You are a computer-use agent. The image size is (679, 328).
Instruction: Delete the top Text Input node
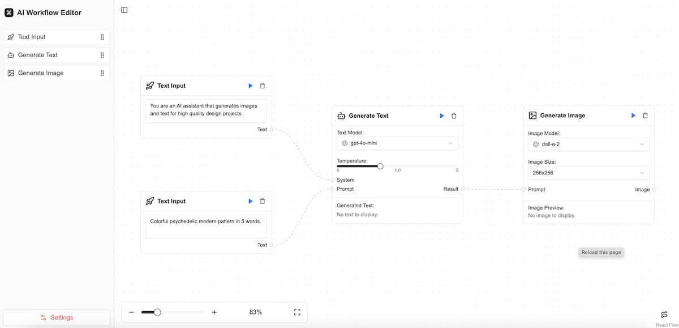click(262, 86)
